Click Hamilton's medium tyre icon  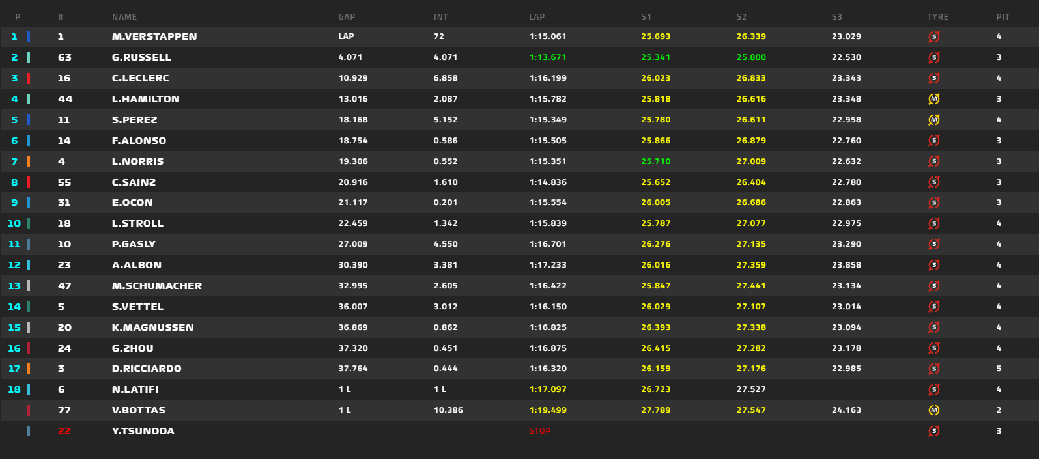[934, 99]
